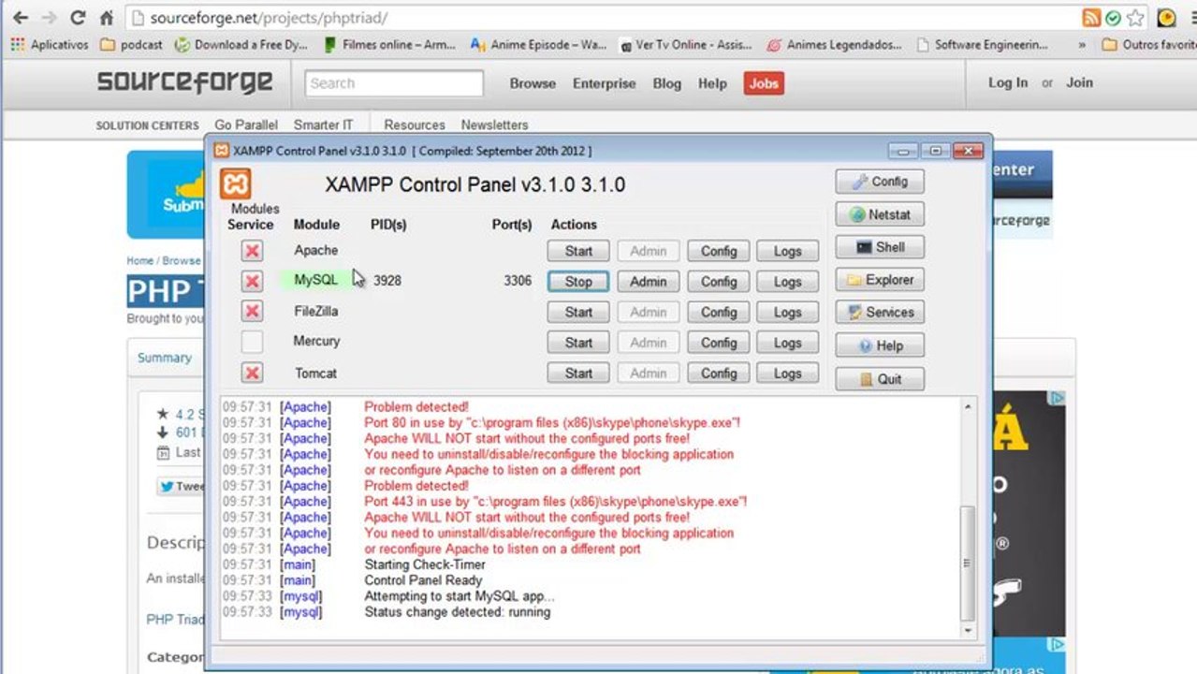Click the browser Home icon
1197x674 pixels.
point(107,18)
